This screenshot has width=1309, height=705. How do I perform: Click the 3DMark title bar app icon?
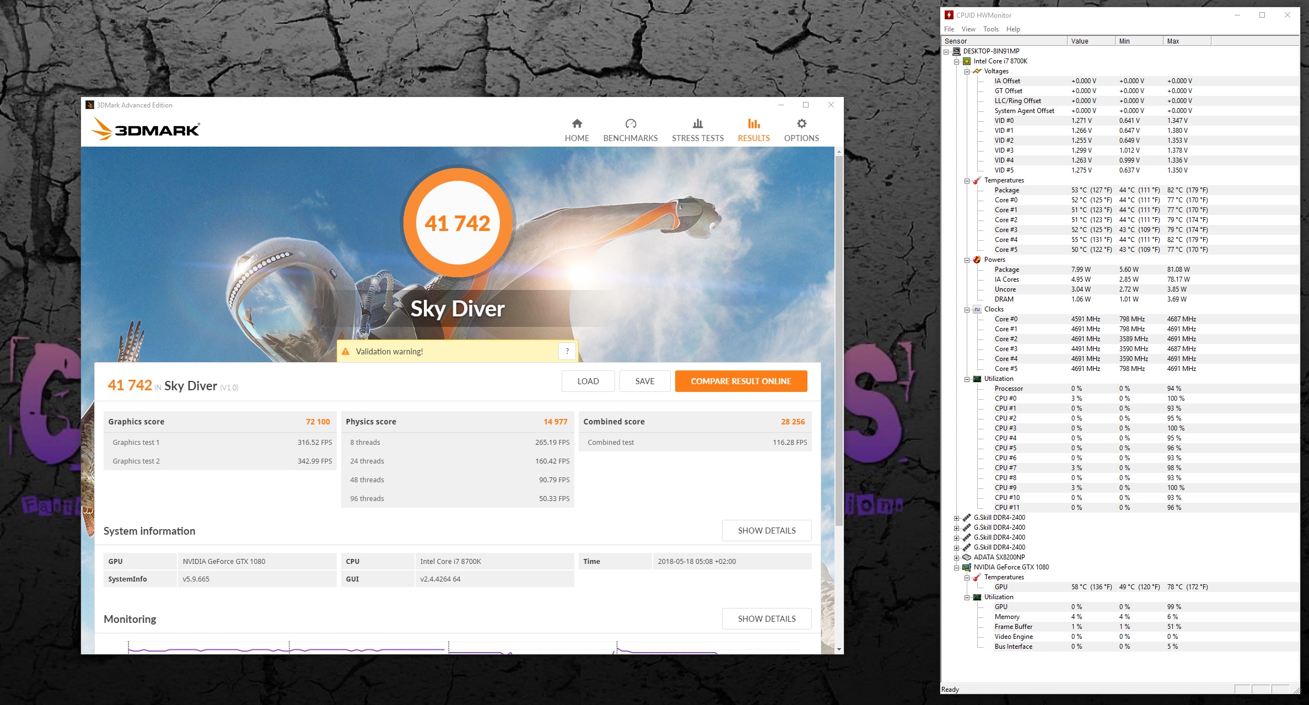click(x=90, y=105)
